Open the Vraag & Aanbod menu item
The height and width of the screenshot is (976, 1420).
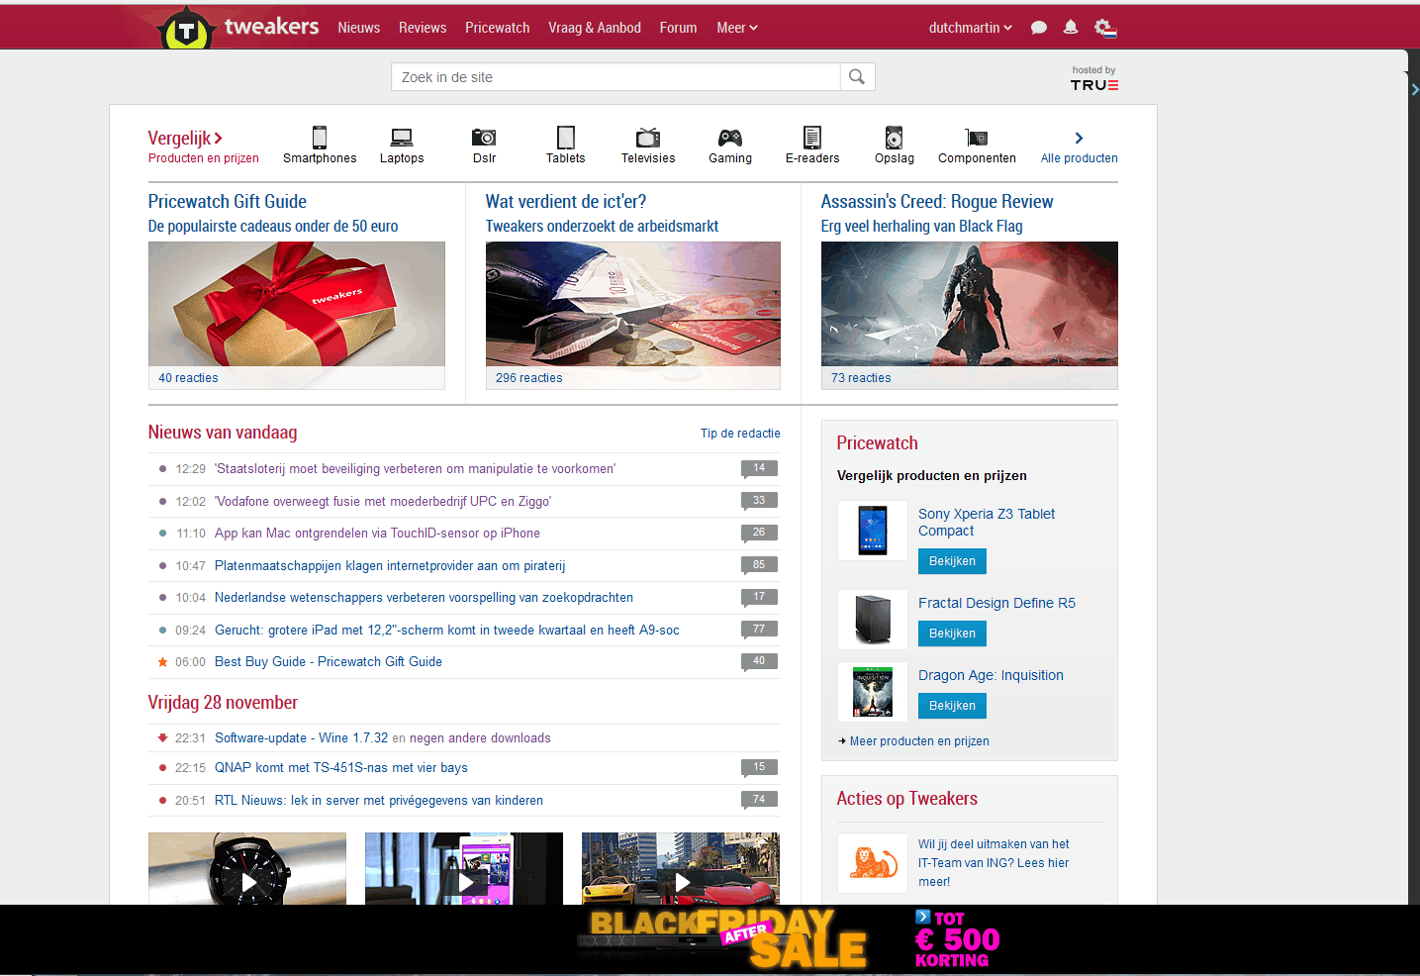[x=595, y=28]
